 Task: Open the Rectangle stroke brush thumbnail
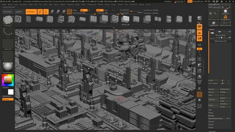coord(8,21)
